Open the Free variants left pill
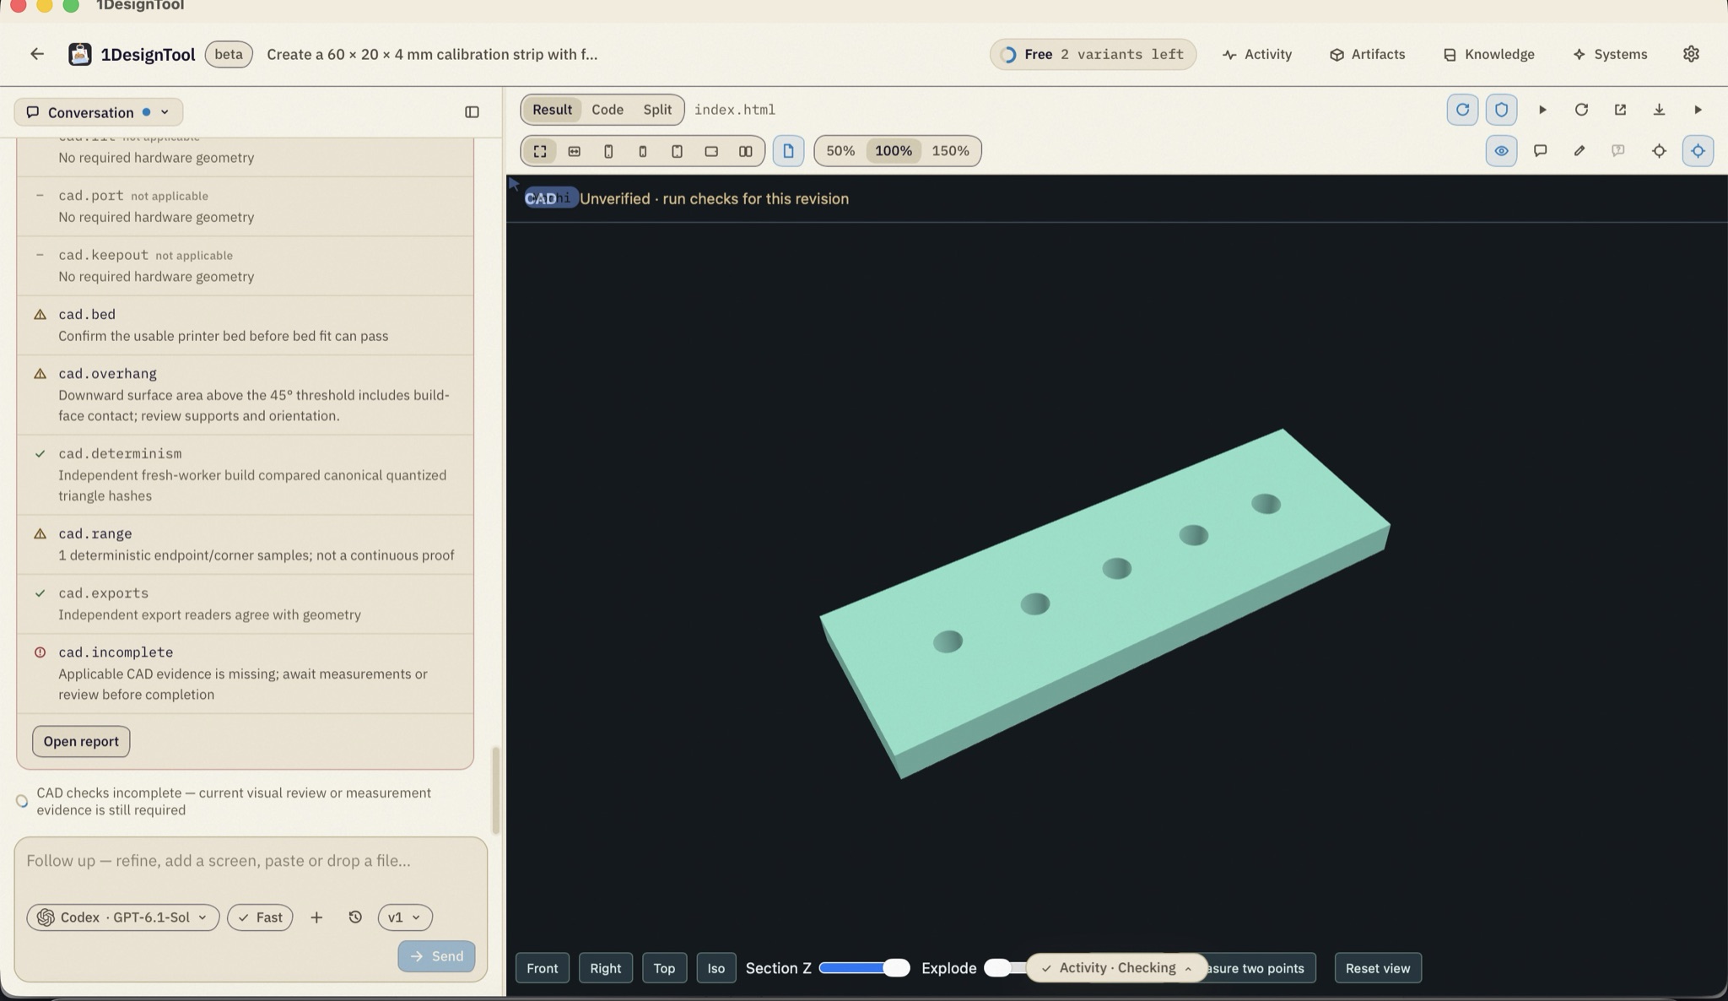 (1093, 54)
